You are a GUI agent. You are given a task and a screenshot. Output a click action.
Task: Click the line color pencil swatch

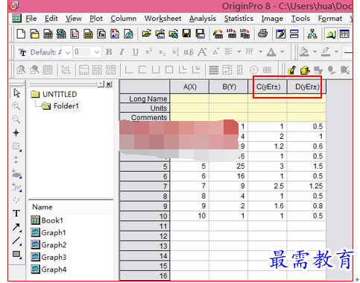(x=326, y=52)
